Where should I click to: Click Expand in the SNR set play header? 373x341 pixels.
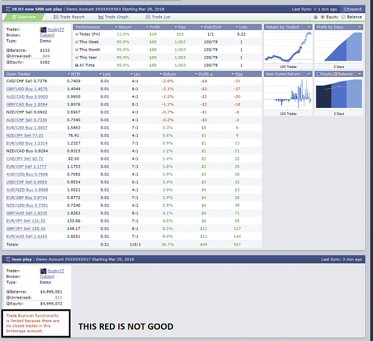tap(353, 10)
